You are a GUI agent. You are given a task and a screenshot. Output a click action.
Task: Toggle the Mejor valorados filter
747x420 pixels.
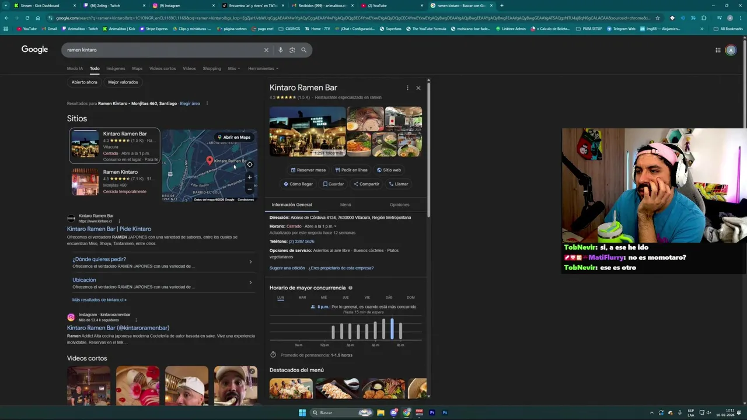pyautogui.click(x=123, y=82)
